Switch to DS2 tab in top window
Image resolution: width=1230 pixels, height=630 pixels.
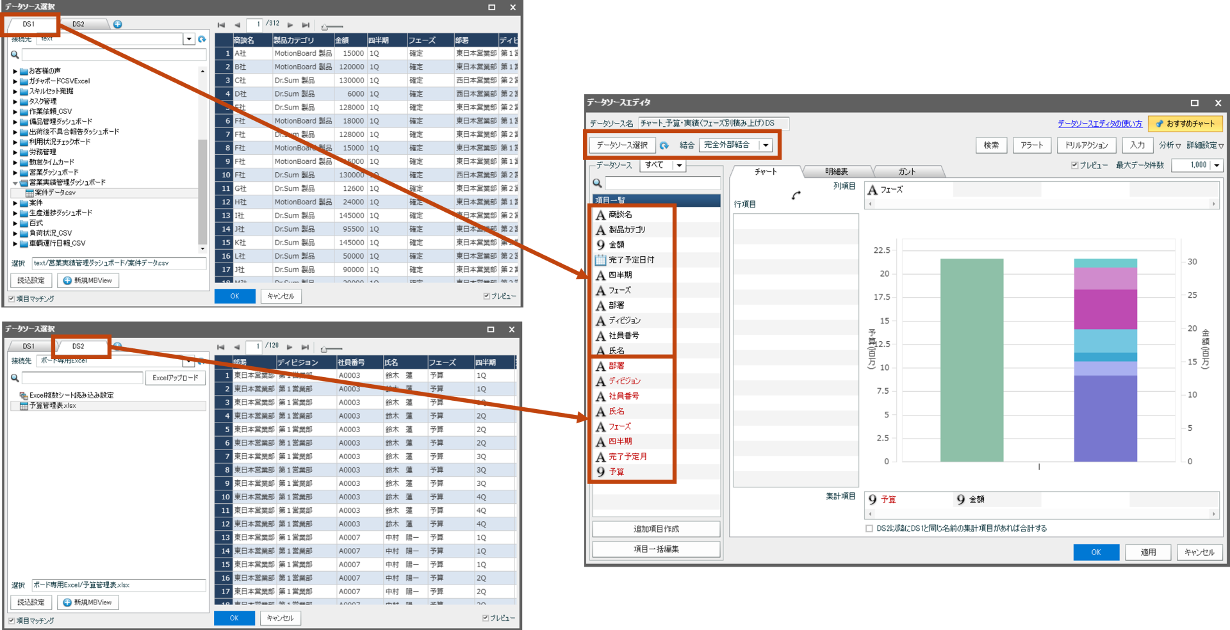pyautogui.click(x=78, y=24)
